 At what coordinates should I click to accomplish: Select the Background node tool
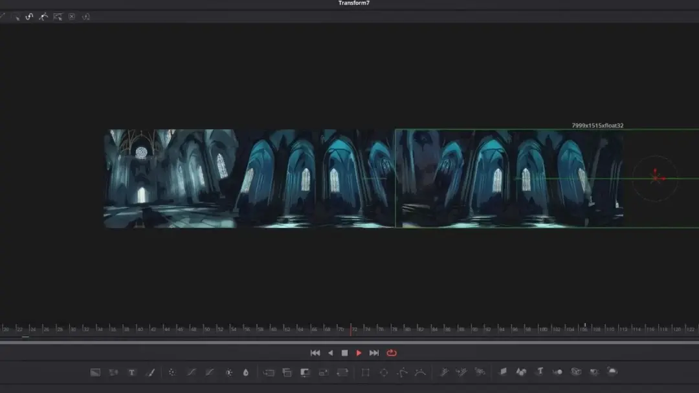point(95,372)
